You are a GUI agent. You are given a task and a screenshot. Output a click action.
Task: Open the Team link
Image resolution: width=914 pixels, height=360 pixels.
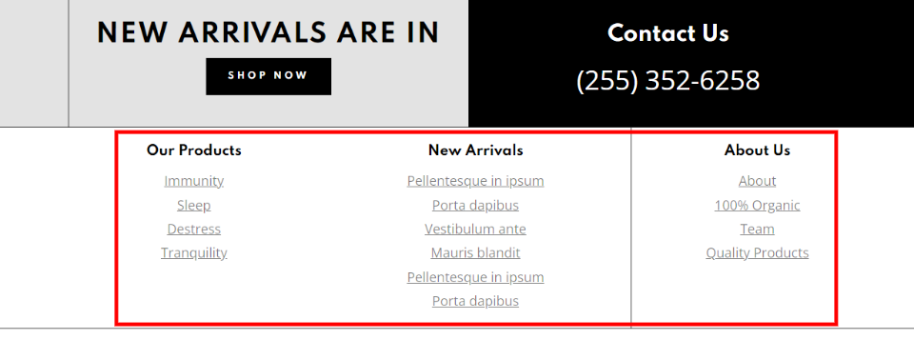point(757,230)
